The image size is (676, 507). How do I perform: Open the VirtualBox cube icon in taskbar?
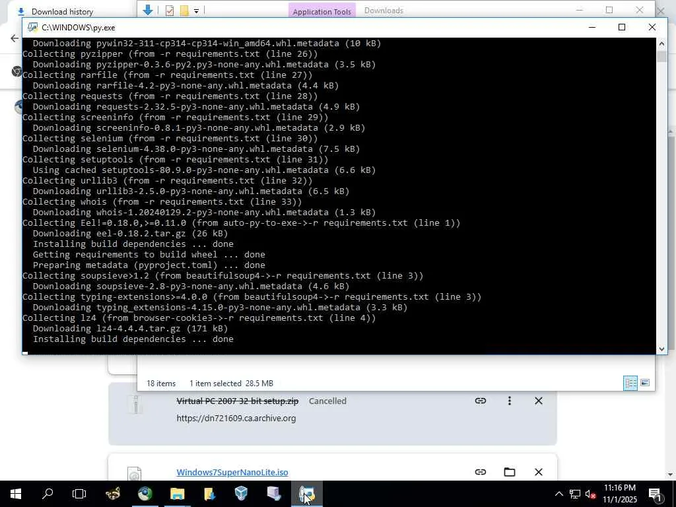point(242,494)
